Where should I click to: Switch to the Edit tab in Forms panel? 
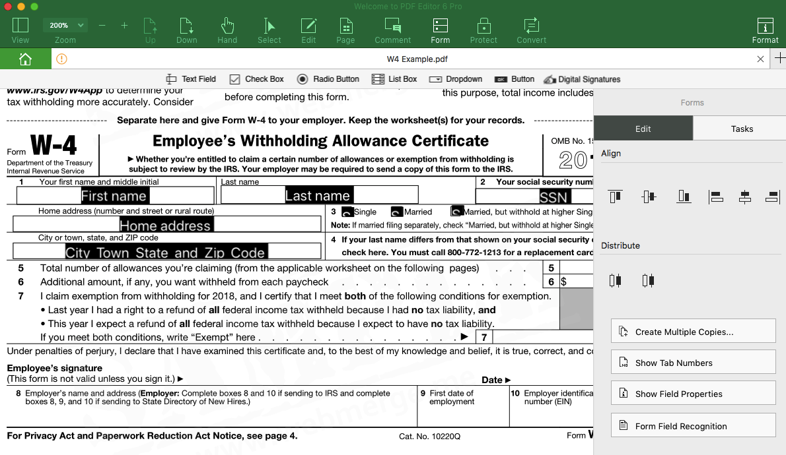pos(643,129)
